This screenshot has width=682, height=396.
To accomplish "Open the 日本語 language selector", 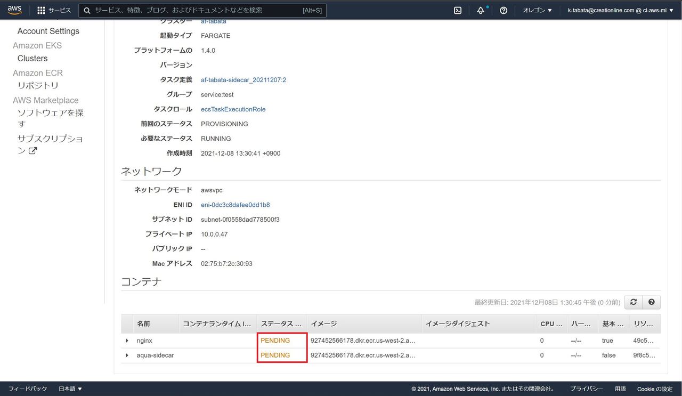I will pyautogui.click(x=70, y=389).
